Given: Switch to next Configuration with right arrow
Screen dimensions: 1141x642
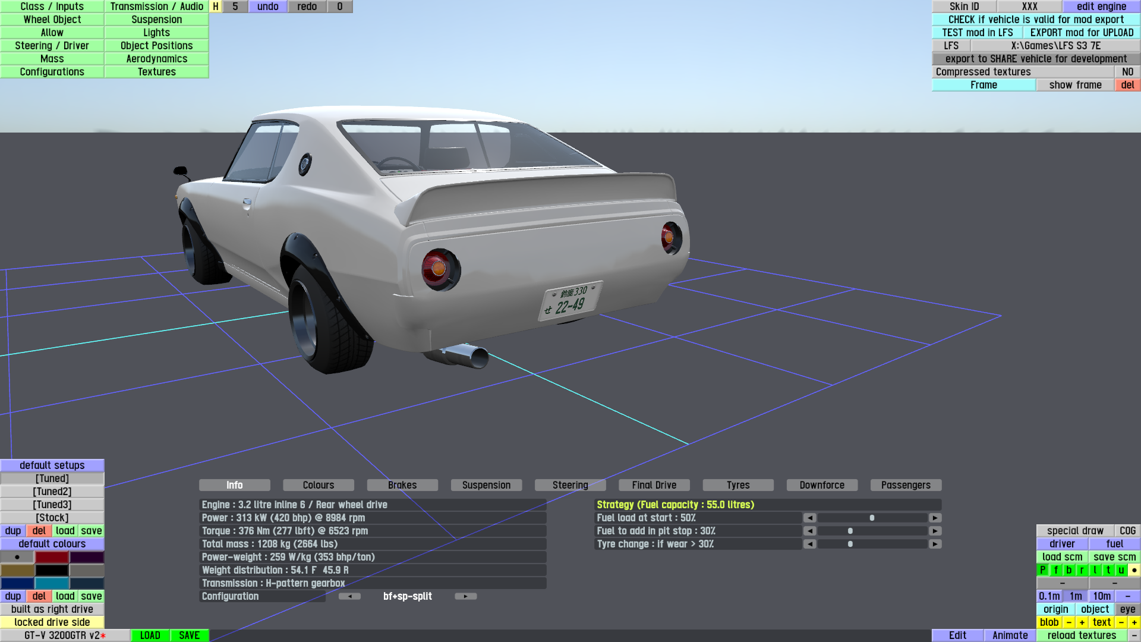Looking at the screenshot, I should (466, 596).
